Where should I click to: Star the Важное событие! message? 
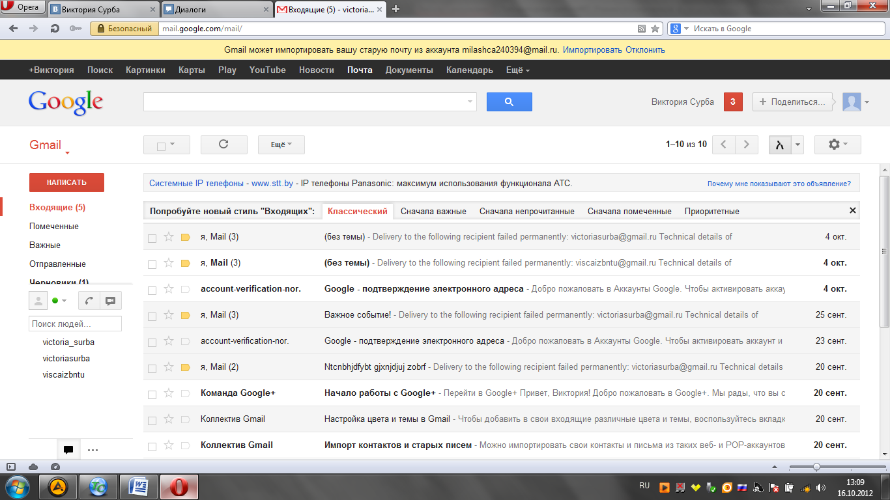(x=169, y=315)
